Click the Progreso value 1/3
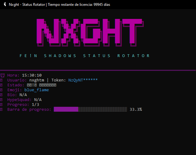This screenshot has width=196, height=155. coord(35,105)
